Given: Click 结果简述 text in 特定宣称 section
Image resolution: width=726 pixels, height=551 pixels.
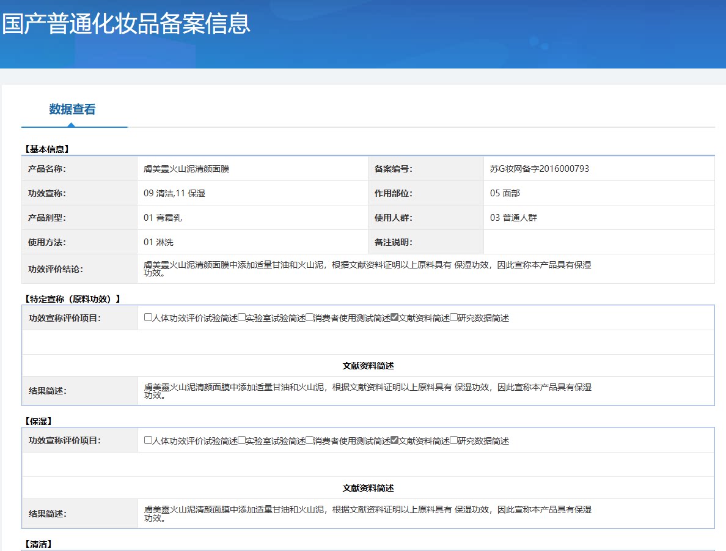Looking at the screenshot, I should coord(368,391).
